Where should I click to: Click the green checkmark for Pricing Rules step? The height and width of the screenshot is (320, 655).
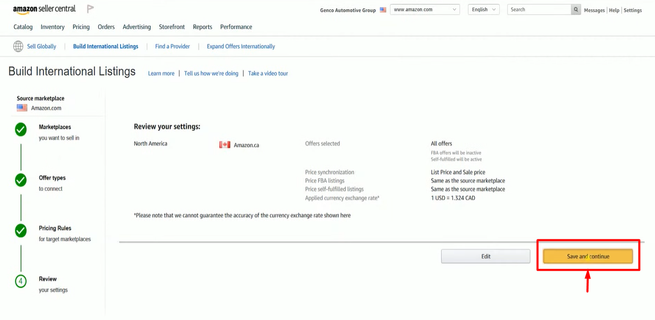(21, 231)
